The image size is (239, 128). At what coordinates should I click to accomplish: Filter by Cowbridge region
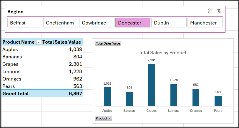[x=97, y=23]
